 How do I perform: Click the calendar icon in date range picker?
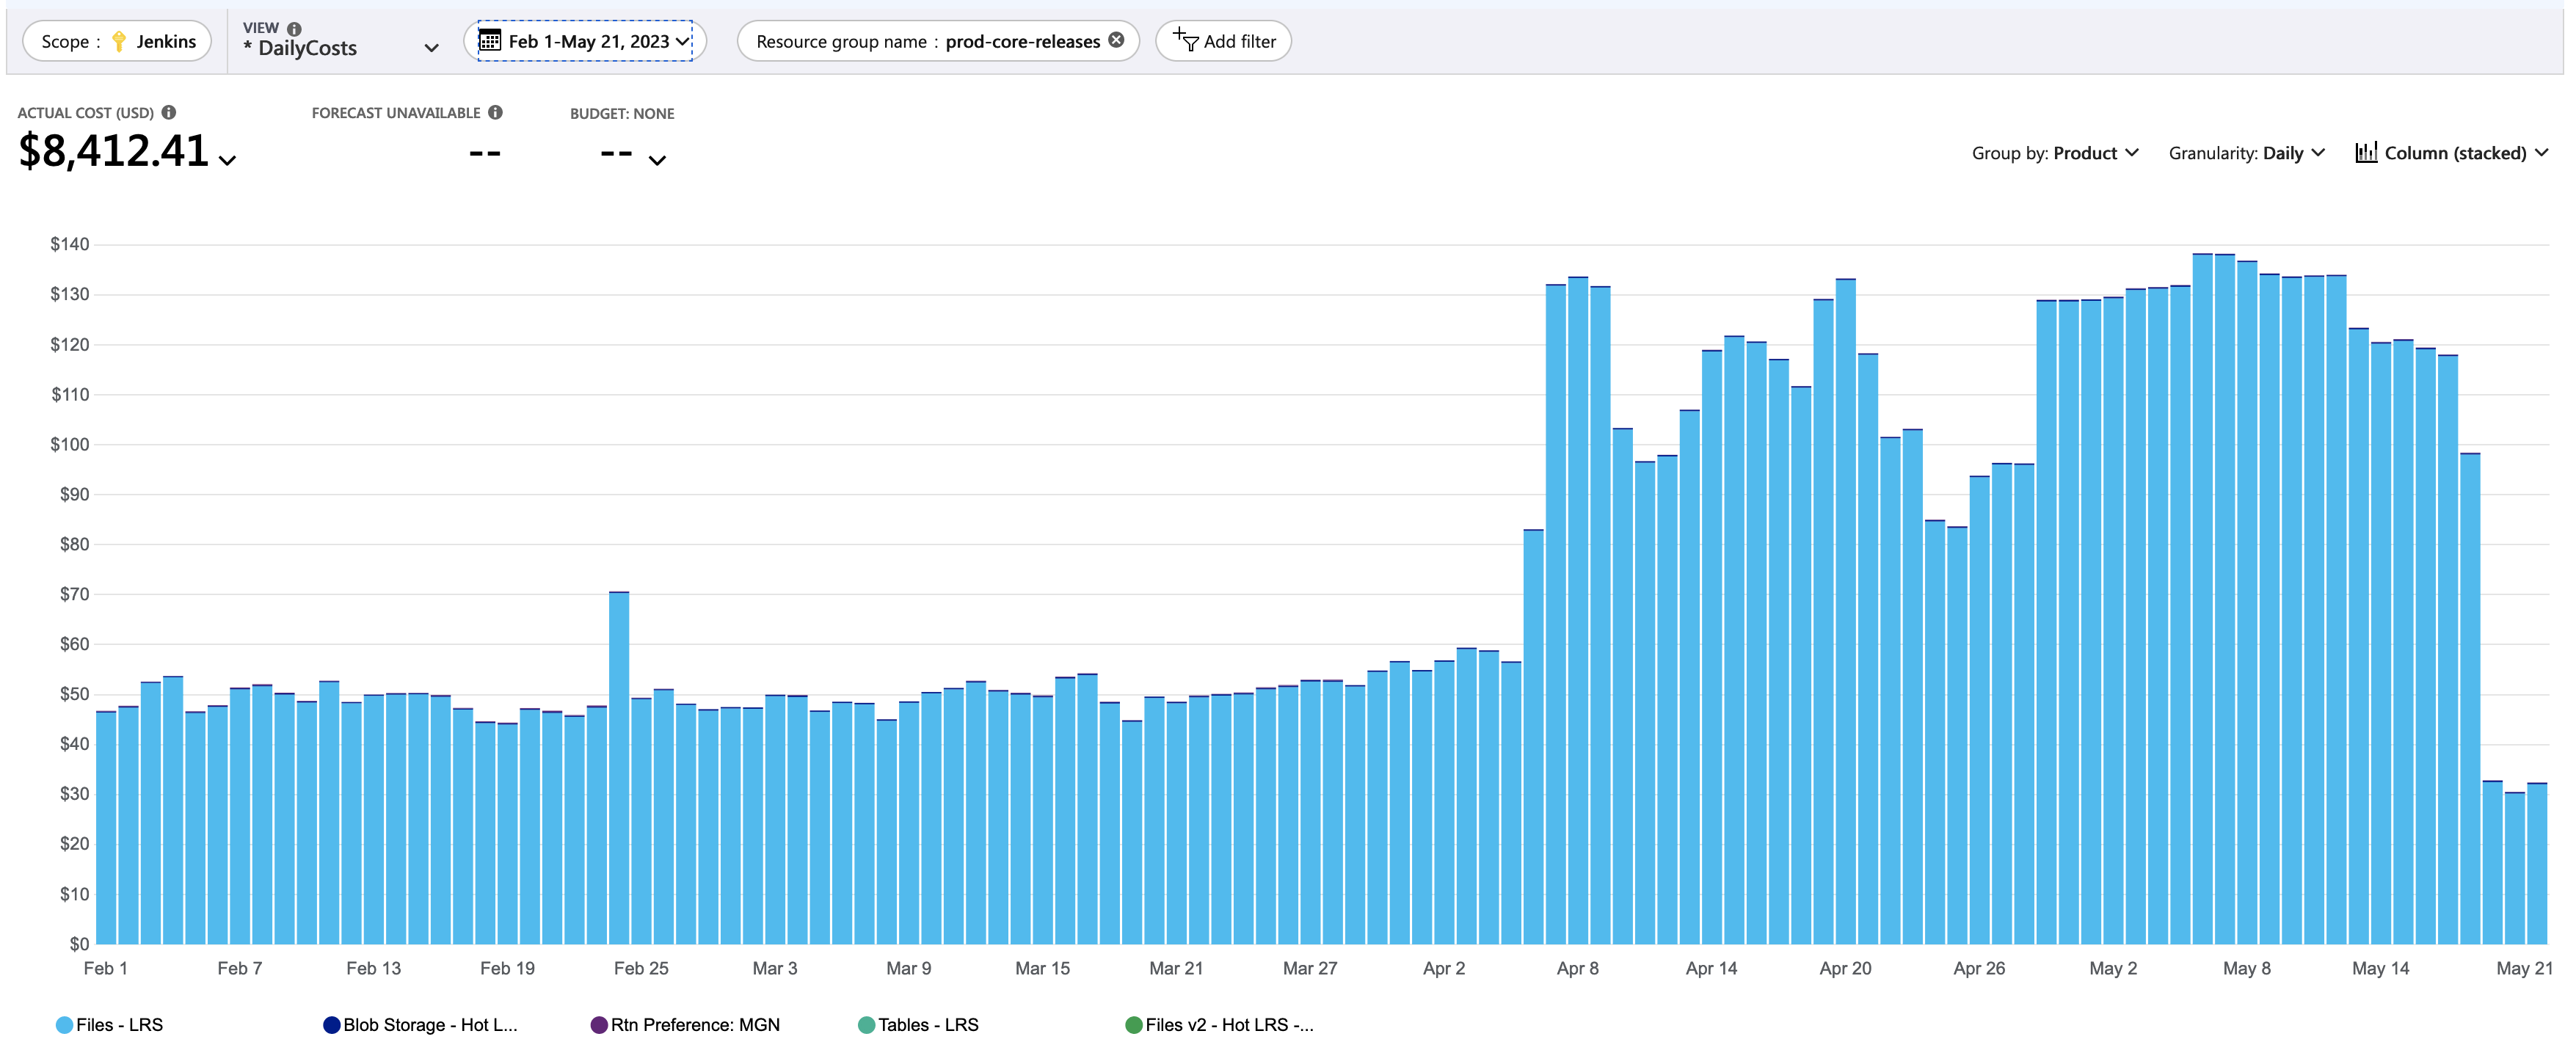pyautogui.click(x=489, y=41)
